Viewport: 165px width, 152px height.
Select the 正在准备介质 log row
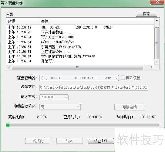click(80, 52)
